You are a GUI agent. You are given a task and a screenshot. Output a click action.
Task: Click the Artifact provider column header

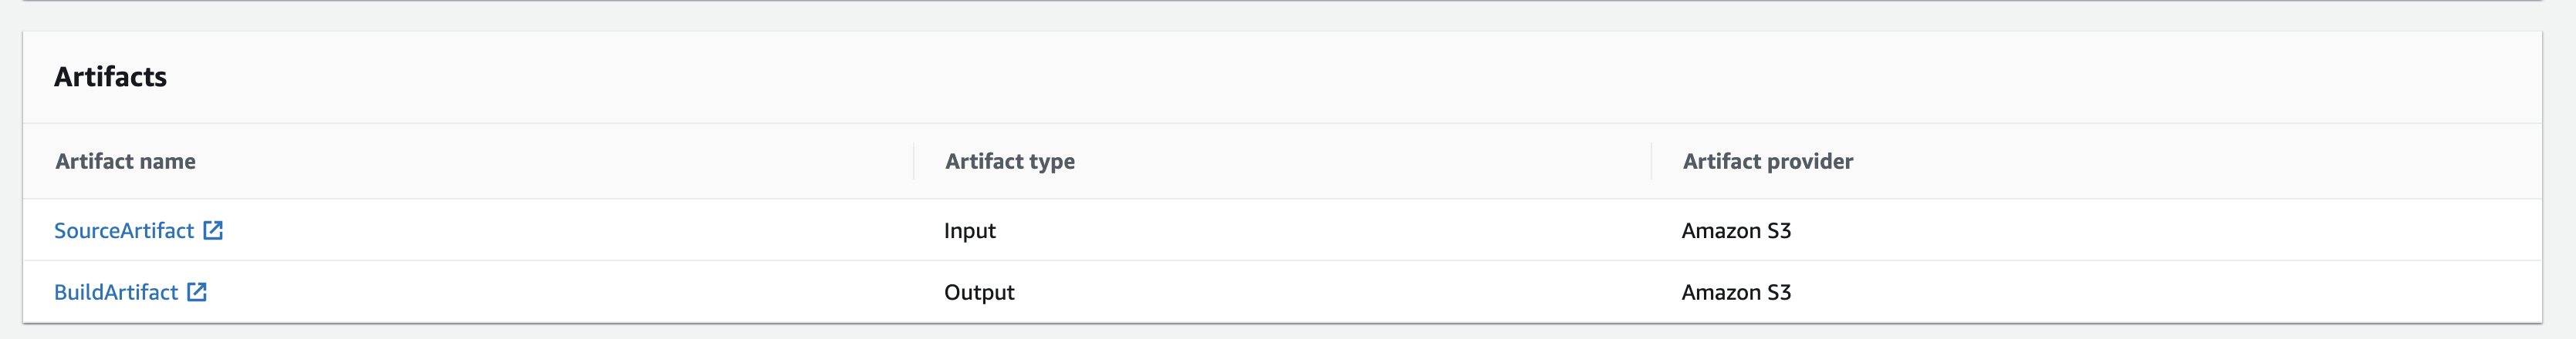[1767, 162]
